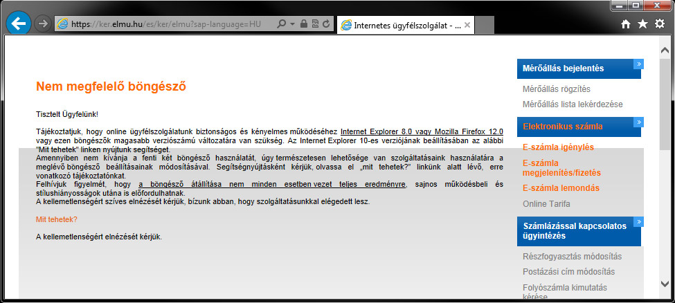Open Mérőállás lista lekérdezése link
Image resolution: width=675 pixels, height=303 pixels.
tap(573, 104)
